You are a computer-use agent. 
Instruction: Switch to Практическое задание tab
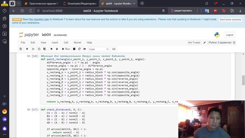point(41,3)
